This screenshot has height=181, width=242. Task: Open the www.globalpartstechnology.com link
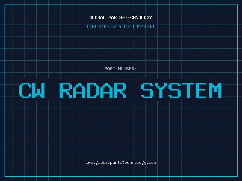pyautogui.click(x=121, y=163)
